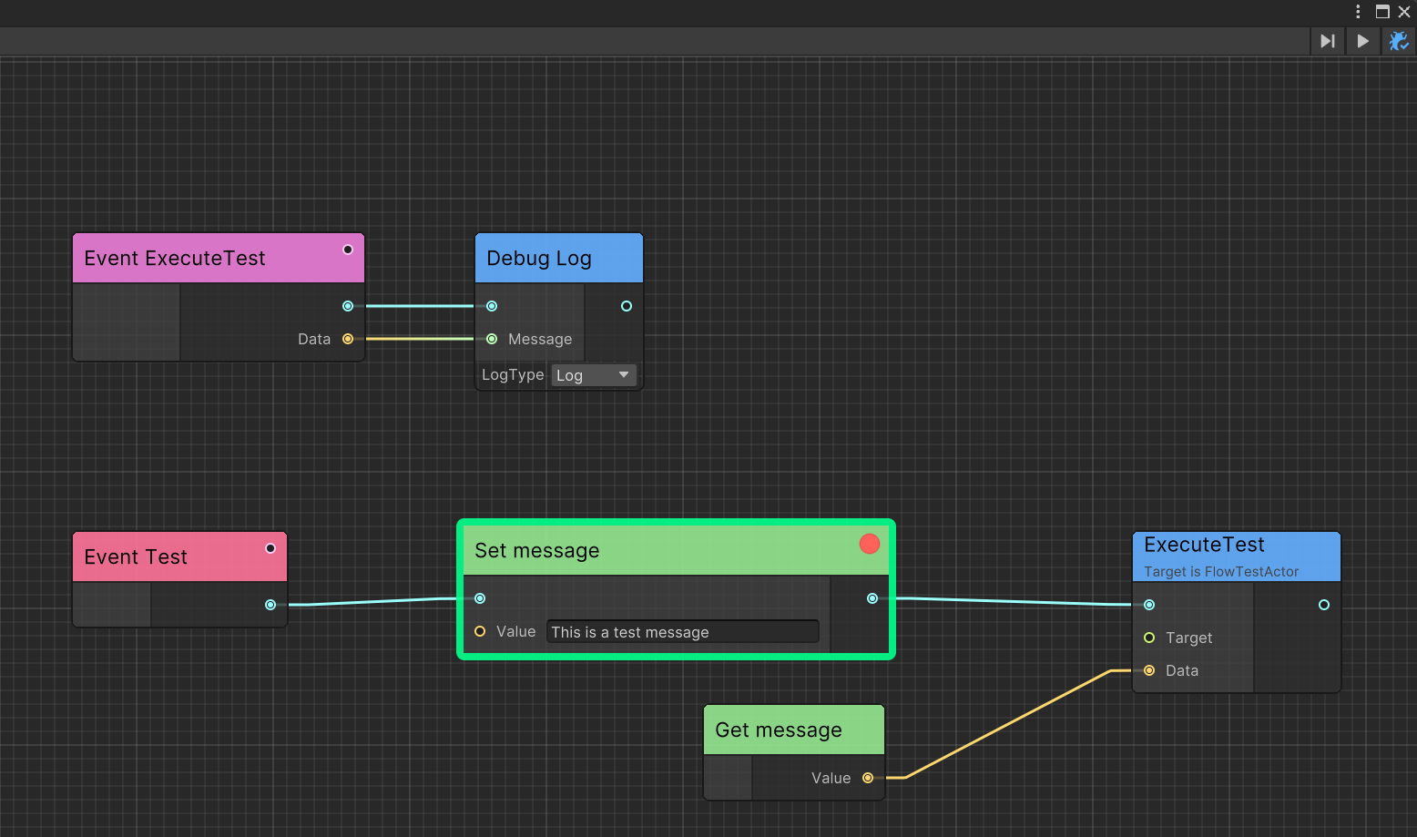Maximize the graph editor window

click(x=1382, y=12)
